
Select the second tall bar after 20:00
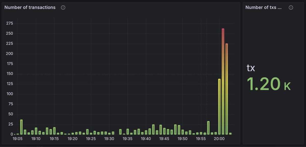tap(226, 89)
